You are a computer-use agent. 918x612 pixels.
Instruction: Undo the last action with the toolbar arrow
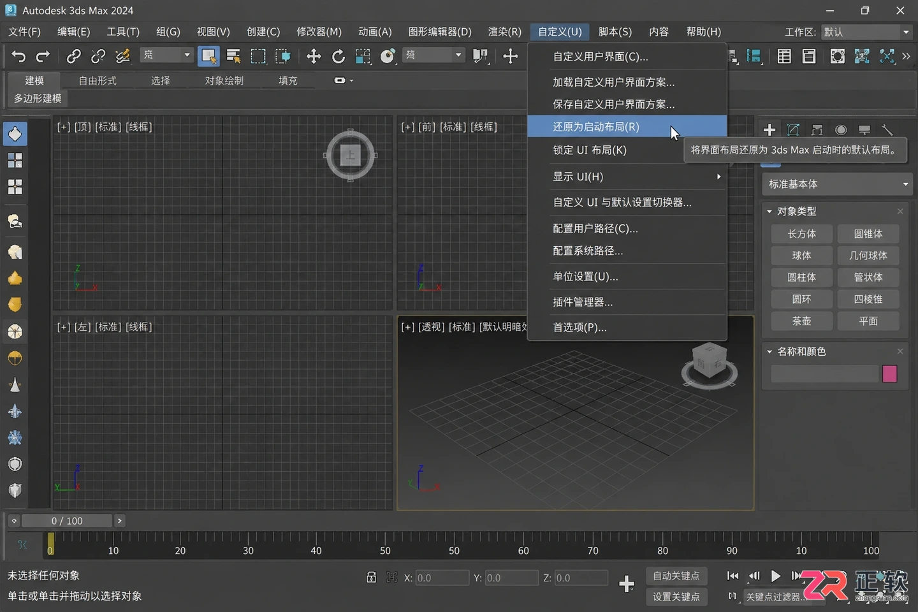pos(18,57)
